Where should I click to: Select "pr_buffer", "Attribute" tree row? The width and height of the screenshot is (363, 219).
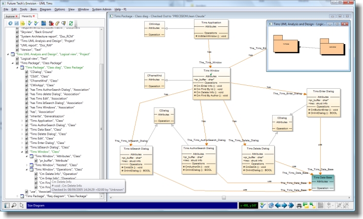click(x=53, y=161)
